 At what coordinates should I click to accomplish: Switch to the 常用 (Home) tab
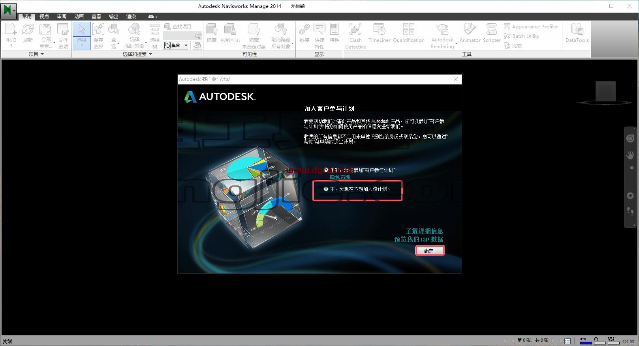pyautogui.click(x=27, y=17)
